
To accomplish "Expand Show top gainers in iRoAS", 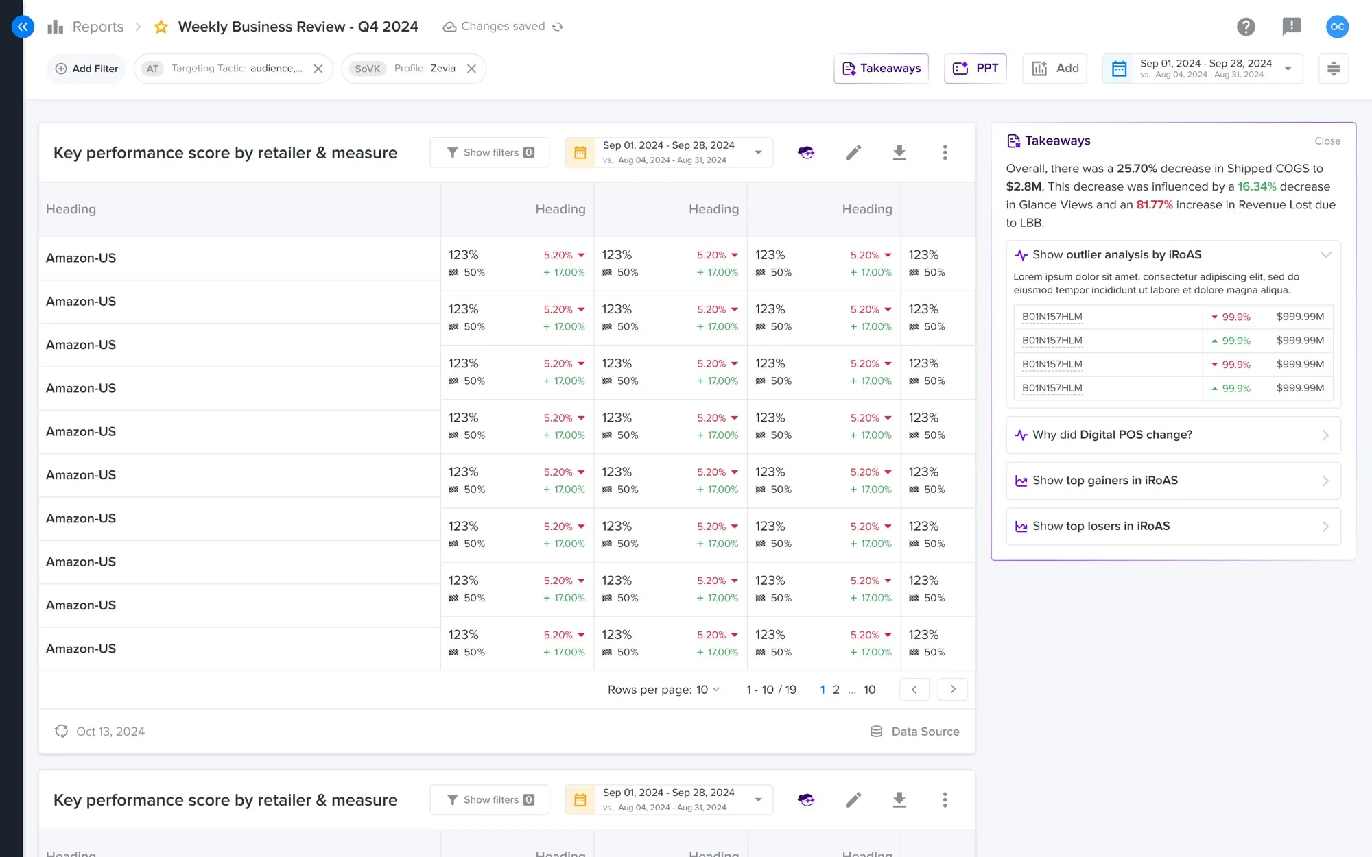I will (x=1173, y=481).
